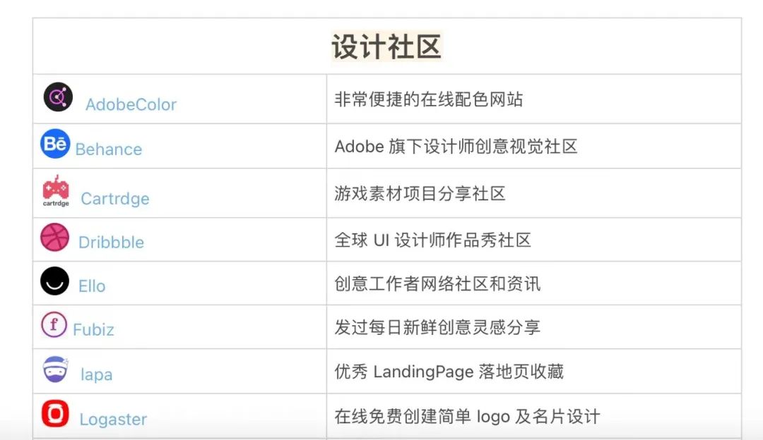Click the Fubiz circled f icon

[x=54, y=324]
